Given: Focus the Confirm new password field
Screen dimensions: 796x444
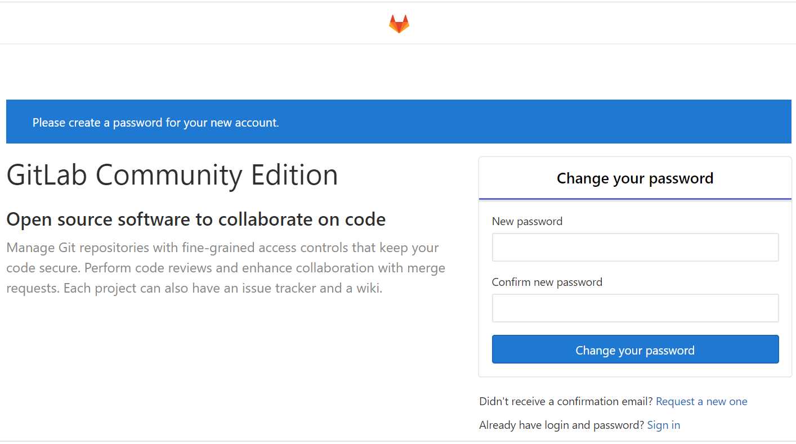Looking at the screenshot, I should pos(635,308).
